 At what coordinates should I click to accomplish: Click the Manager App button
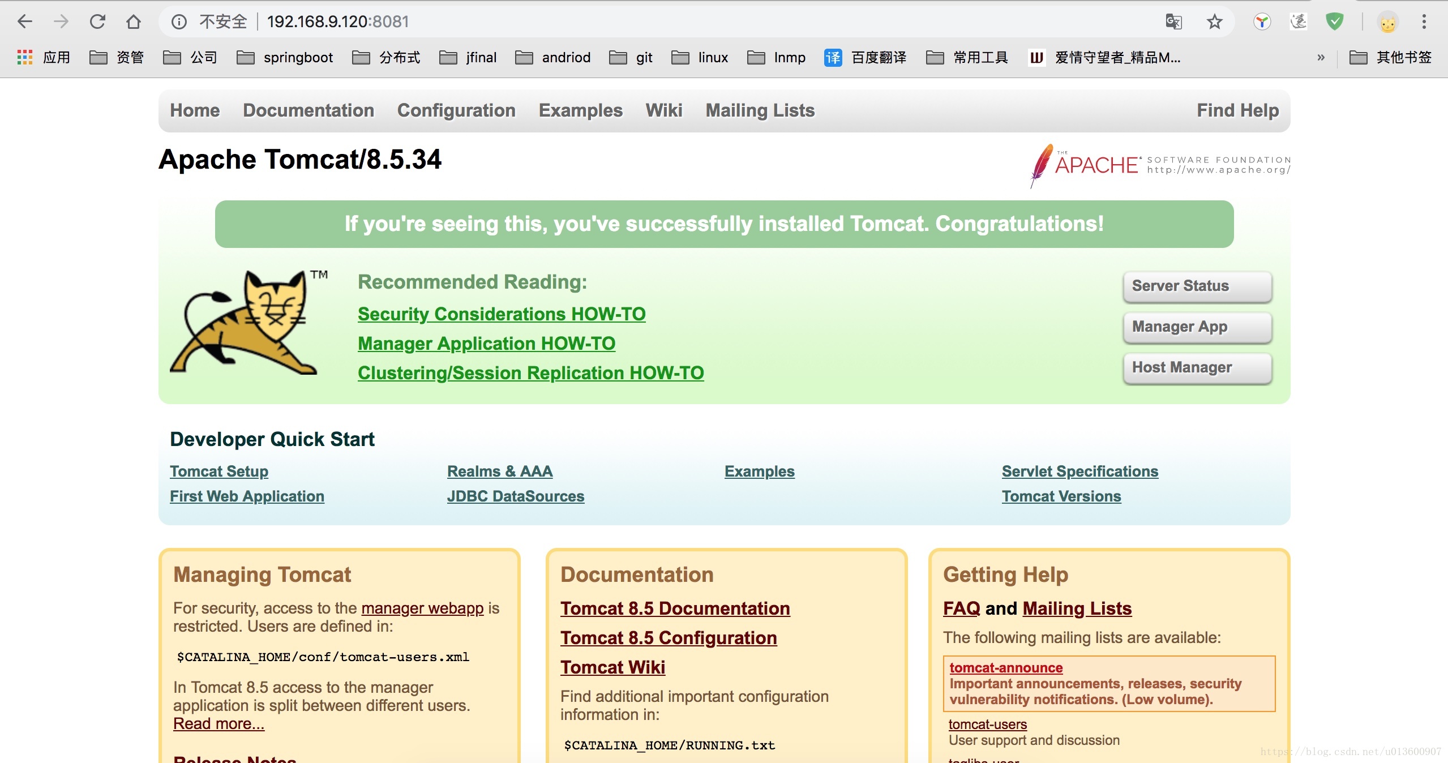[1198, 327]
